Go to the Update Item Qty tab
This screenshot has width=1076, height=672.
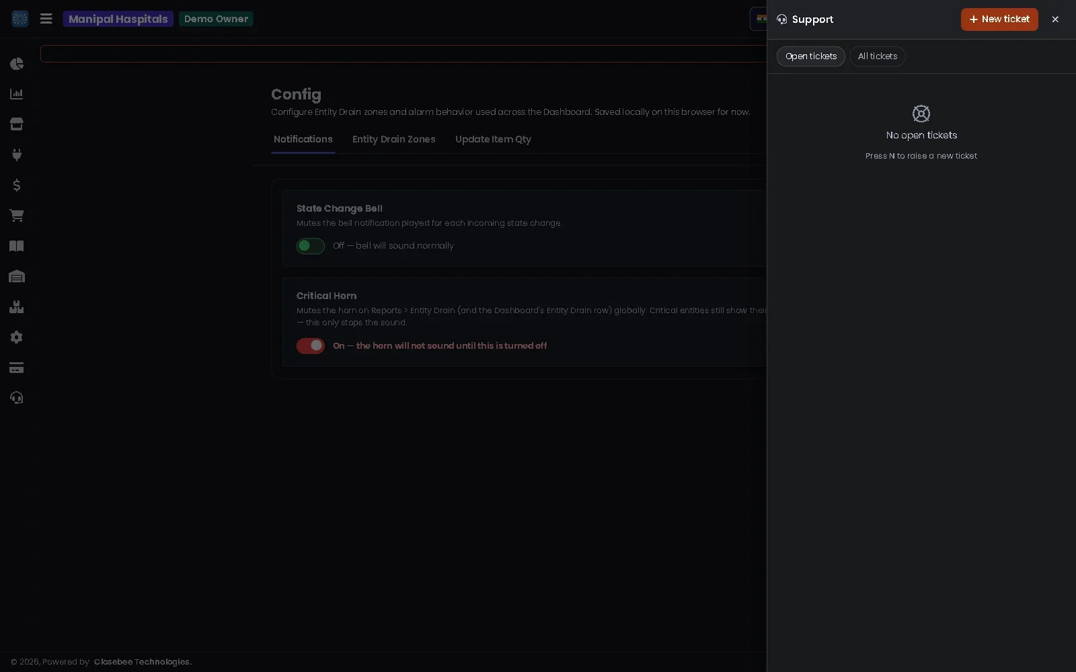pos(493,139)
